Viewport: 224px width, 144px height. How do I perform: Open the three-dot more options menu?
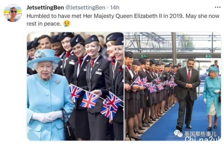(x=218, y=7)
